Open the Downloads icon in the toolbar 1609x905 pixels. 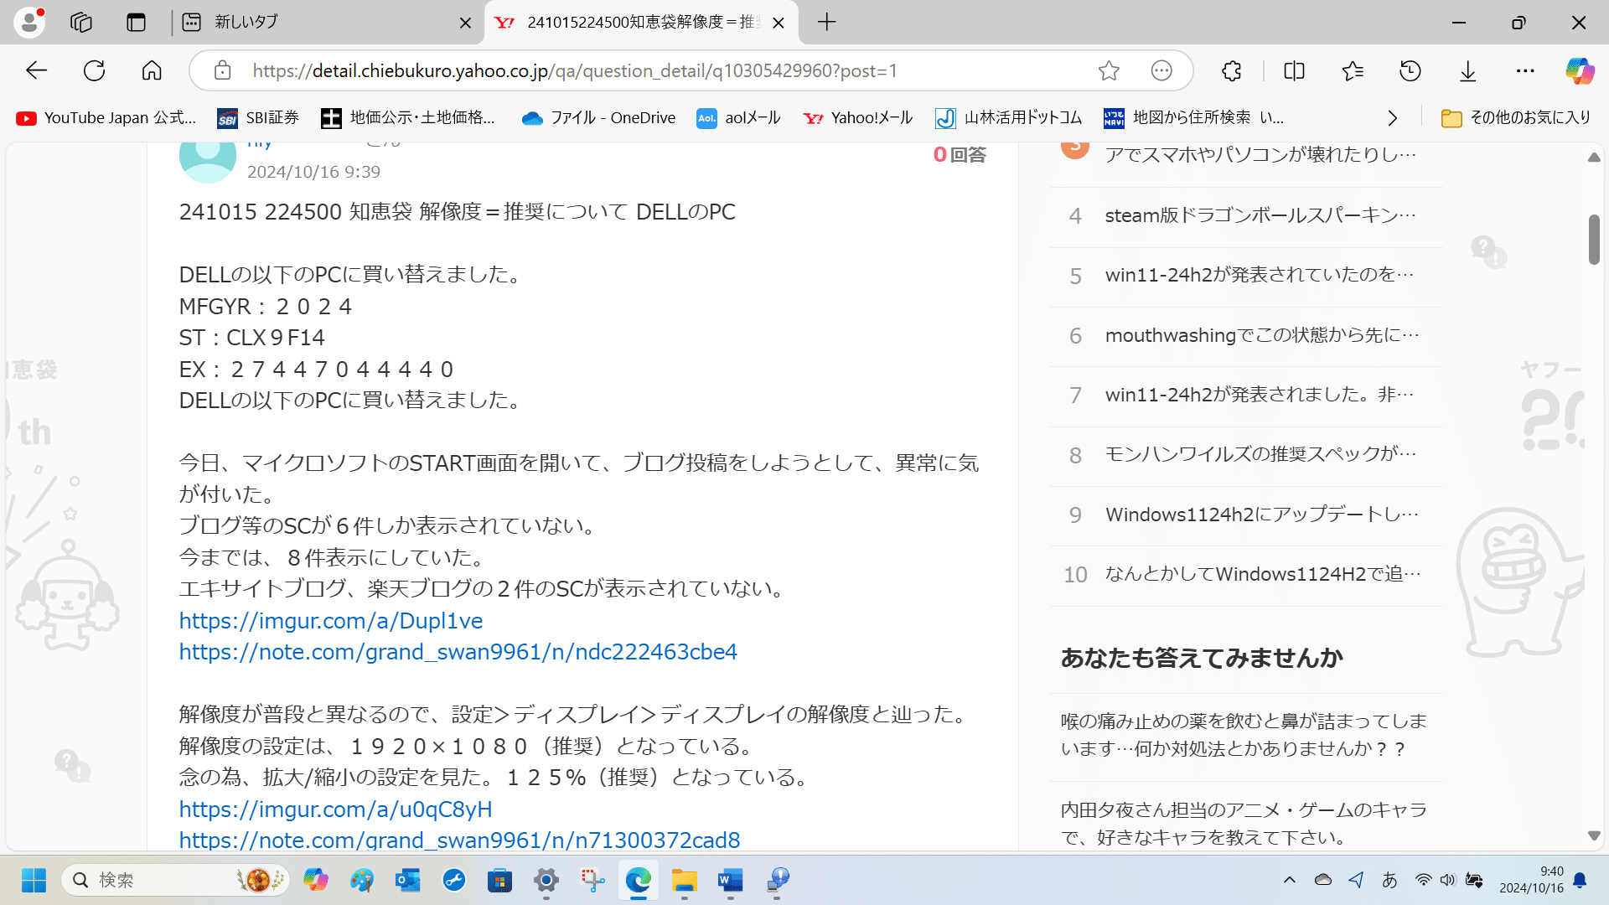coord(1467,70)
